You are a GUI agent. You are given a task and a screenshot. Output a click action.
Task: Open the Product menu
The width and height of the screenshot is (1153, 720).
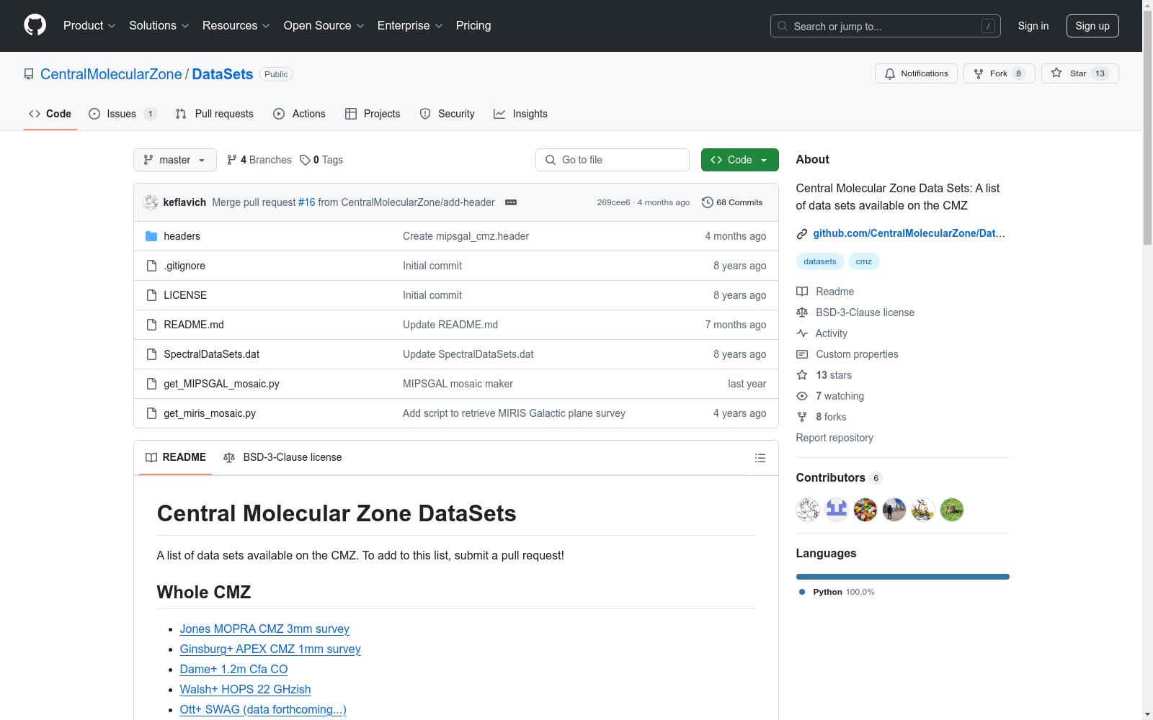coord(89,26)
